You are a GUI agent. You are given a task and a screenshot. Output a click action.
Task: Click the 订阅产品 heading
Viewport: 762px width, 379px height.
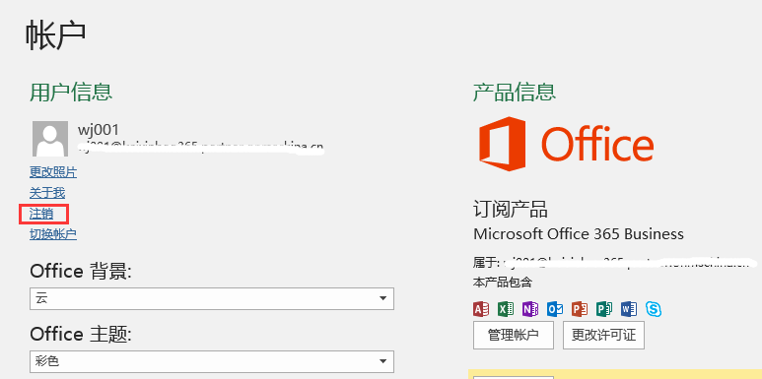[511, 210]
